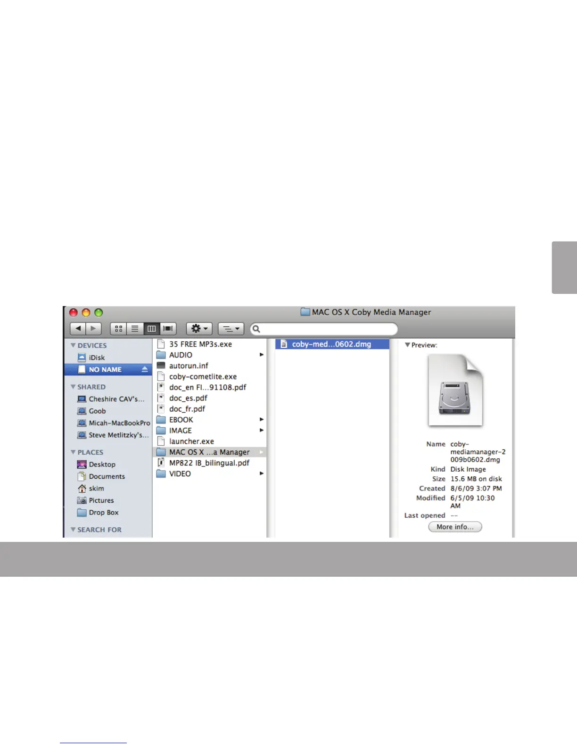Select launcher.exe file
This screenshot has height=747, width=577.
tap(210, 441)
